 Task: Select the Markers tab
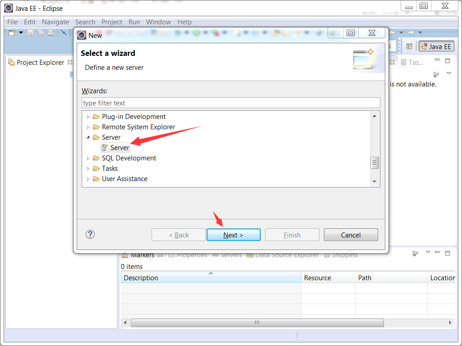(142, 255)
